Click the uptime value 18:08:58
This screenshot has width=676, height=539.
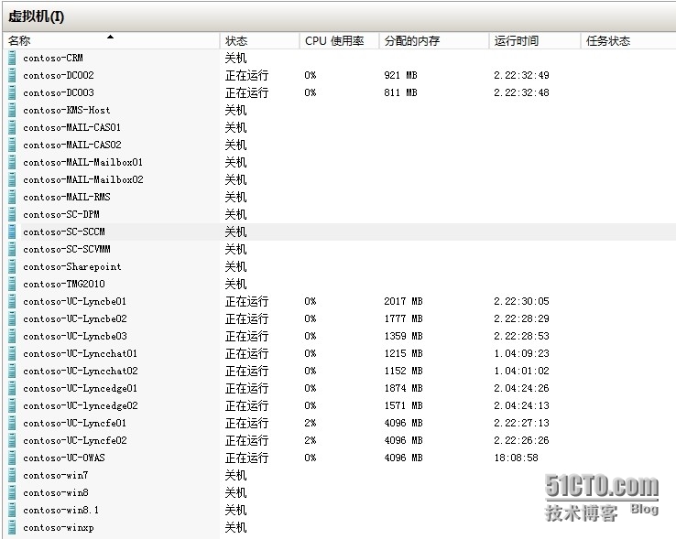pos(516,458)
